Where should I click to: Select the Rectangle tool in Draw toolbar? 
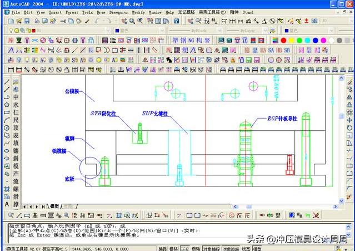[x=7, y=112]
